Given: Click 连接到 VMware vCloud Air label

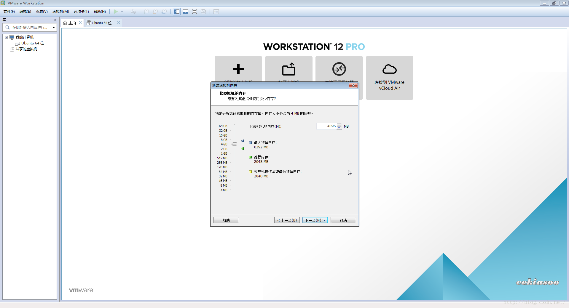Looking at the screenshot, I should 390,85.
